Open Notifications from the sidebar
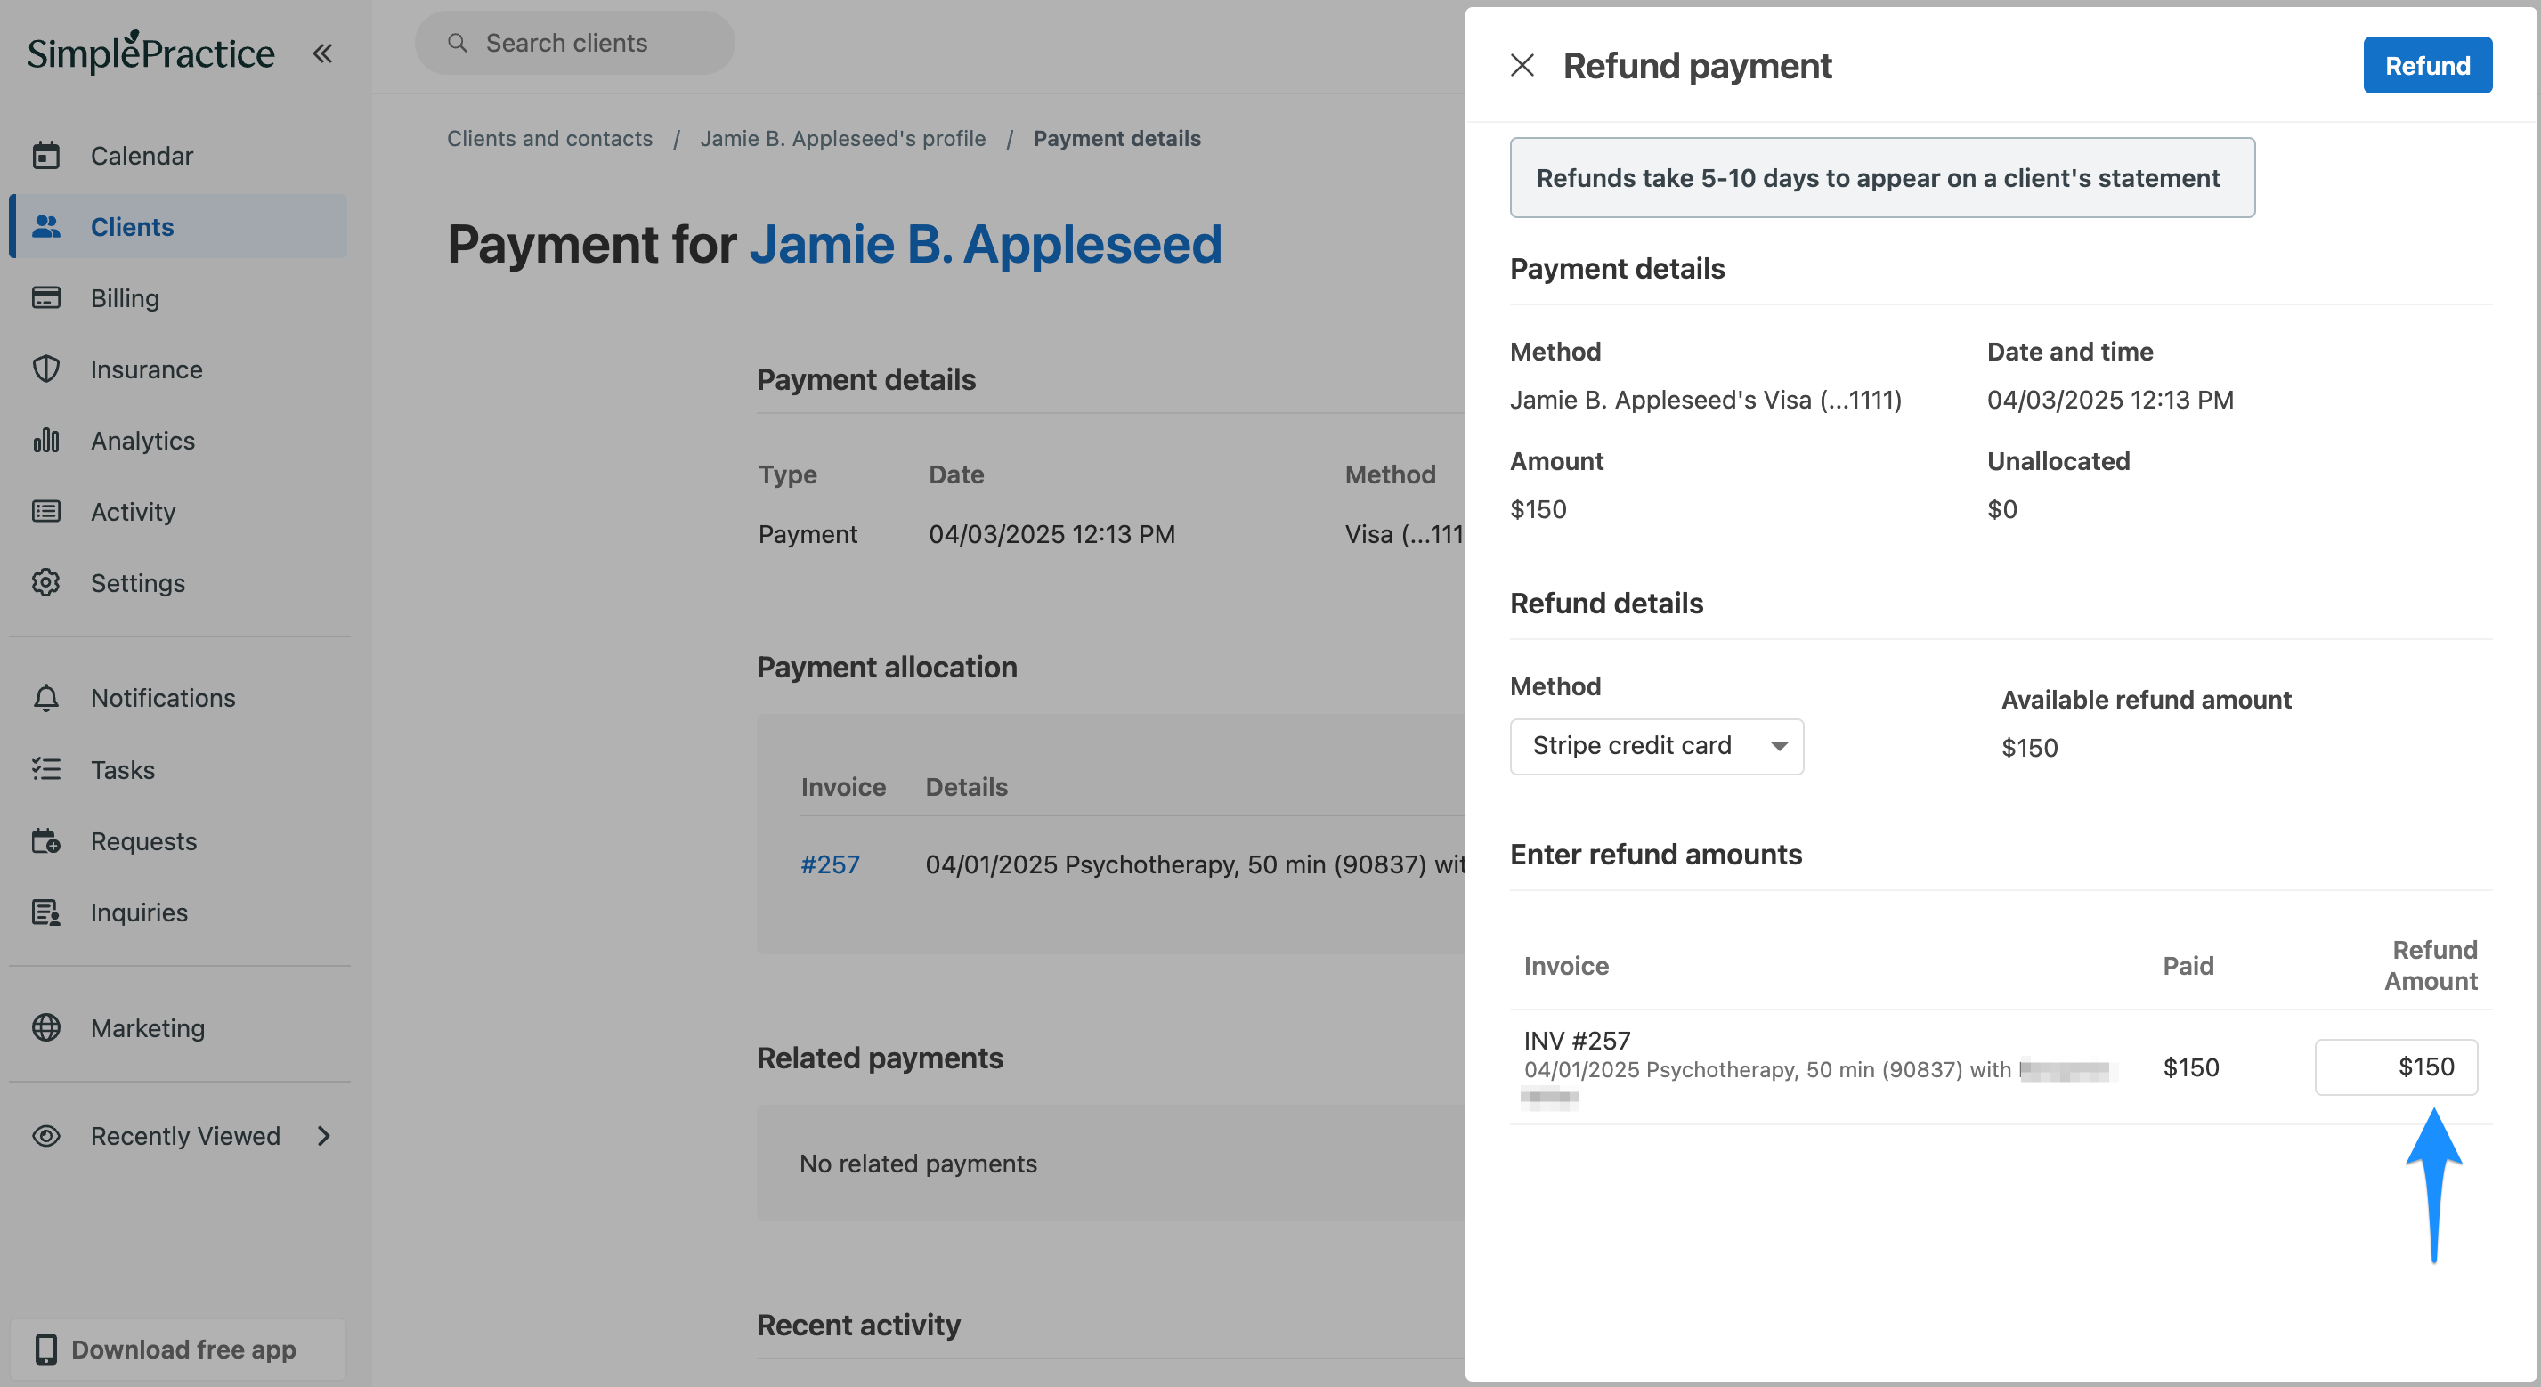 [177, 697]
